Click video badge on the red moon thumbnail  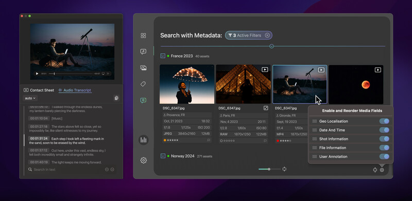[377, 69]
